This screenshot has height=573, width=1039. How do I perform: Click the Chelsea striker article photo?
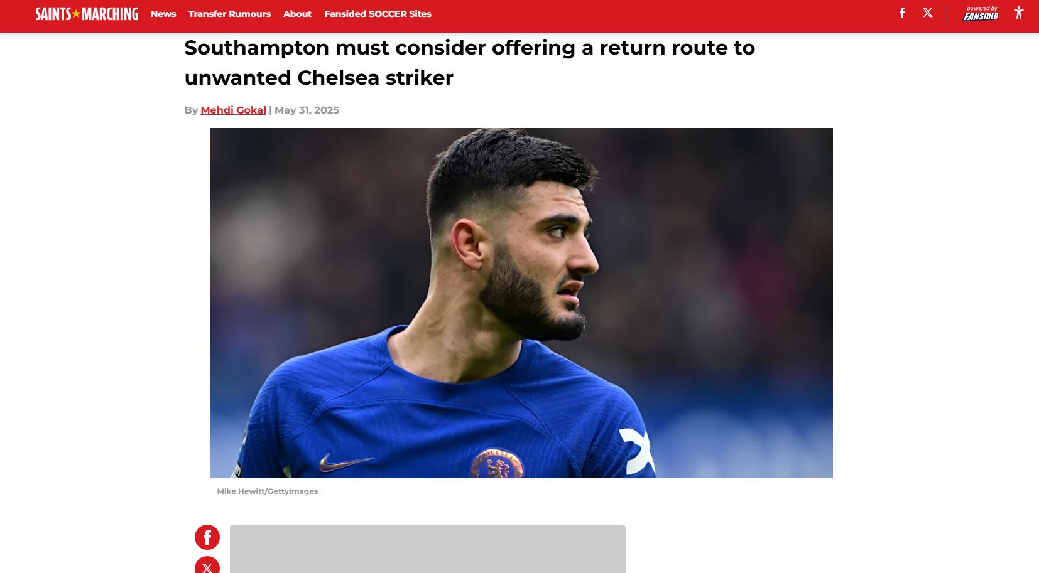click(x=521, y=303)
